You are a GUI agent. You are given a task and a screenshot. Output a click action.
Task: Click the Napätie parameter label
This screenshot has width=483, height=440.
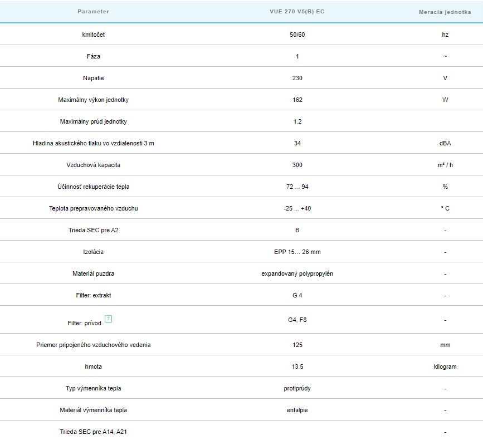click(x=93, y=78)
